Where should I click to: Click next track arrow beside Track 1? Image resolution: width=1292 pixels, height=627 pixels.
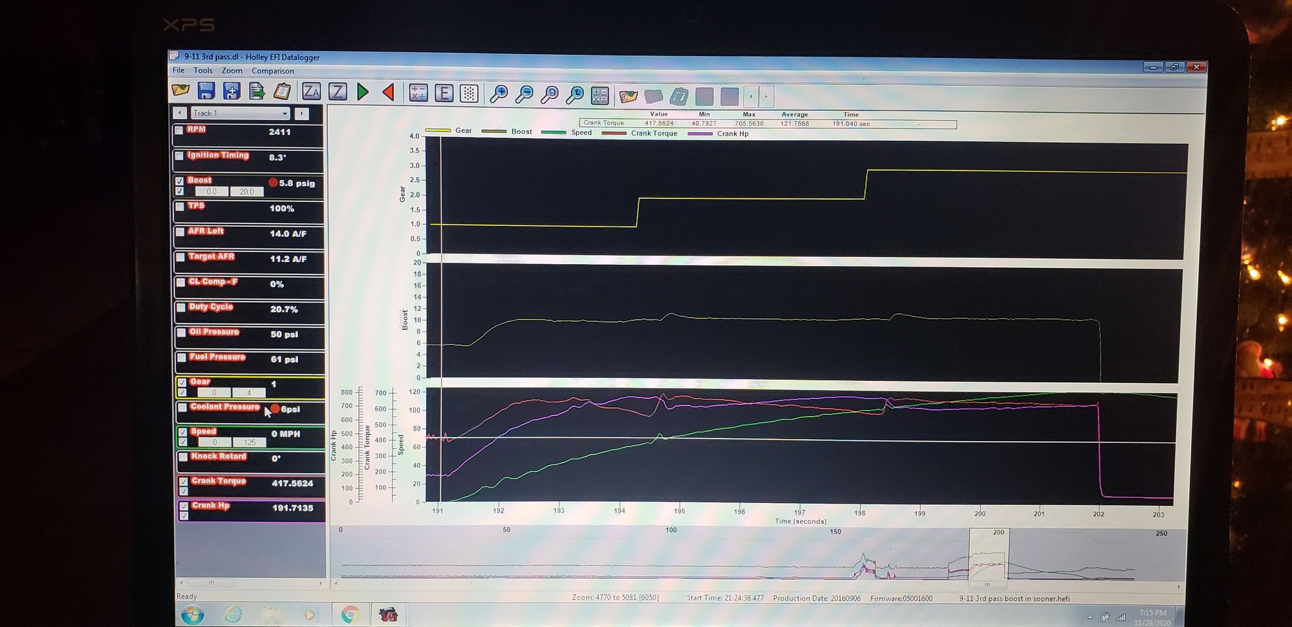[x=302, y=114]
